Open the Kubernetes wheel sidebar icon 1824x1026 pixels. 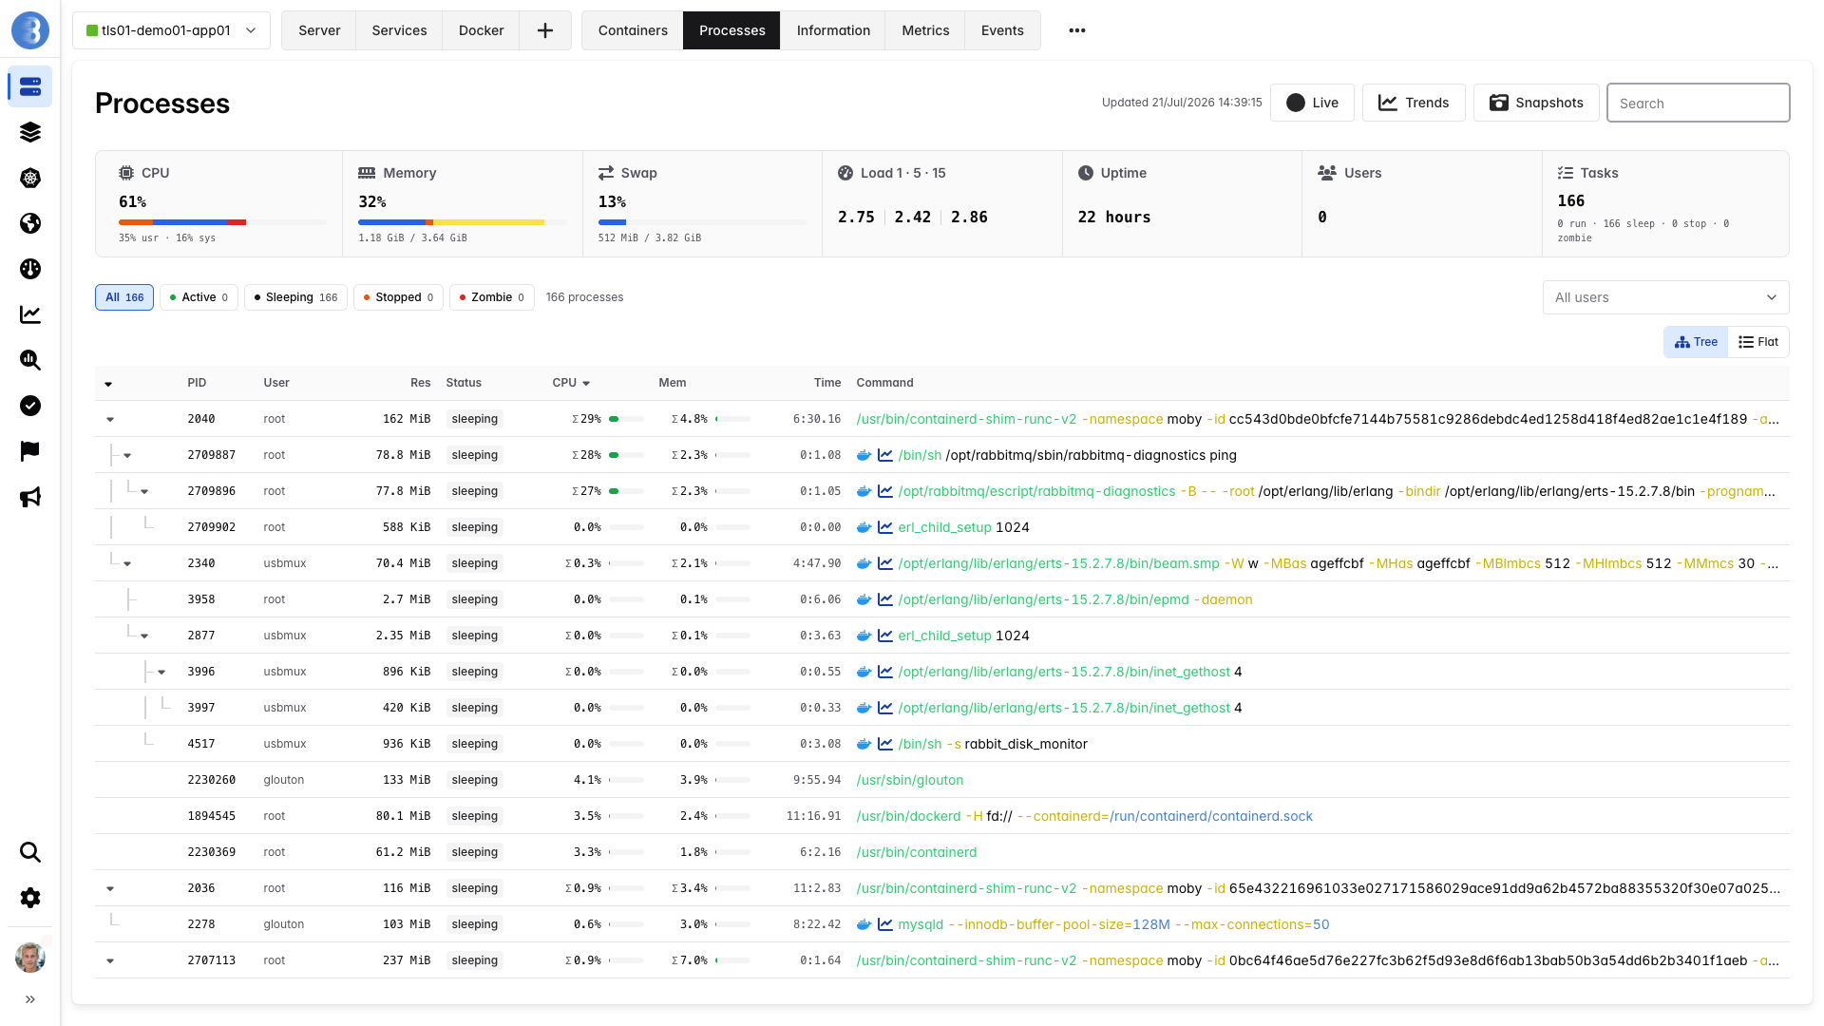30,178
